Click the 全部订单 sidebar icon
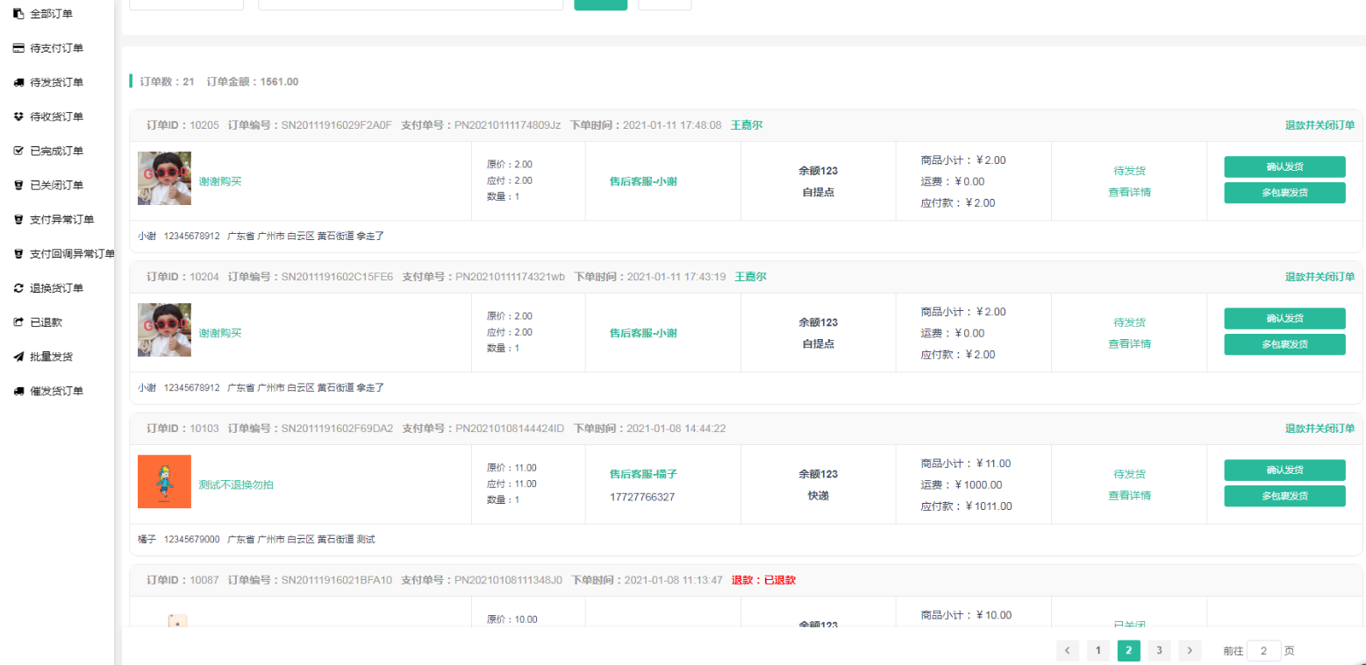Viewport: 1366px width, 665px height. point(18,14)
